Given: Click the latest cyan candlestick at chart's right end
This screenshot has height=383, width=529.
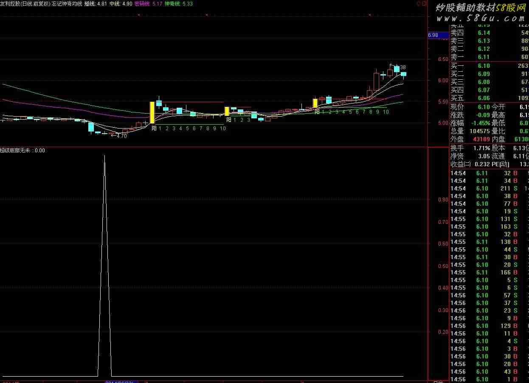Looking at the screenshot, I should pos(403,75).
